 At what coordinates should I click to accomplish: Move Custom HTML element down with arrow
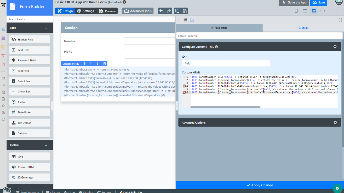click(97, 64)
